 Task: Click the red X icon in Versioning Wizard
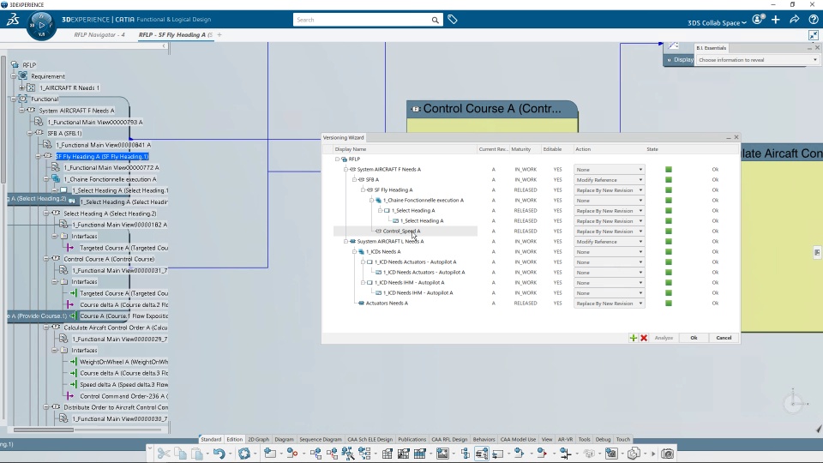pyautogui.click(x=644, y=338)
